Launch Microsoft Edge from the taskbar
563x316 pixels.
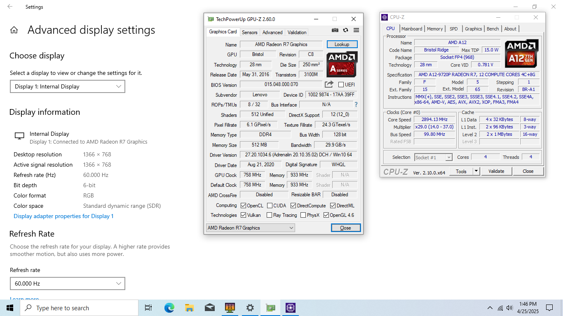[169, 308]
